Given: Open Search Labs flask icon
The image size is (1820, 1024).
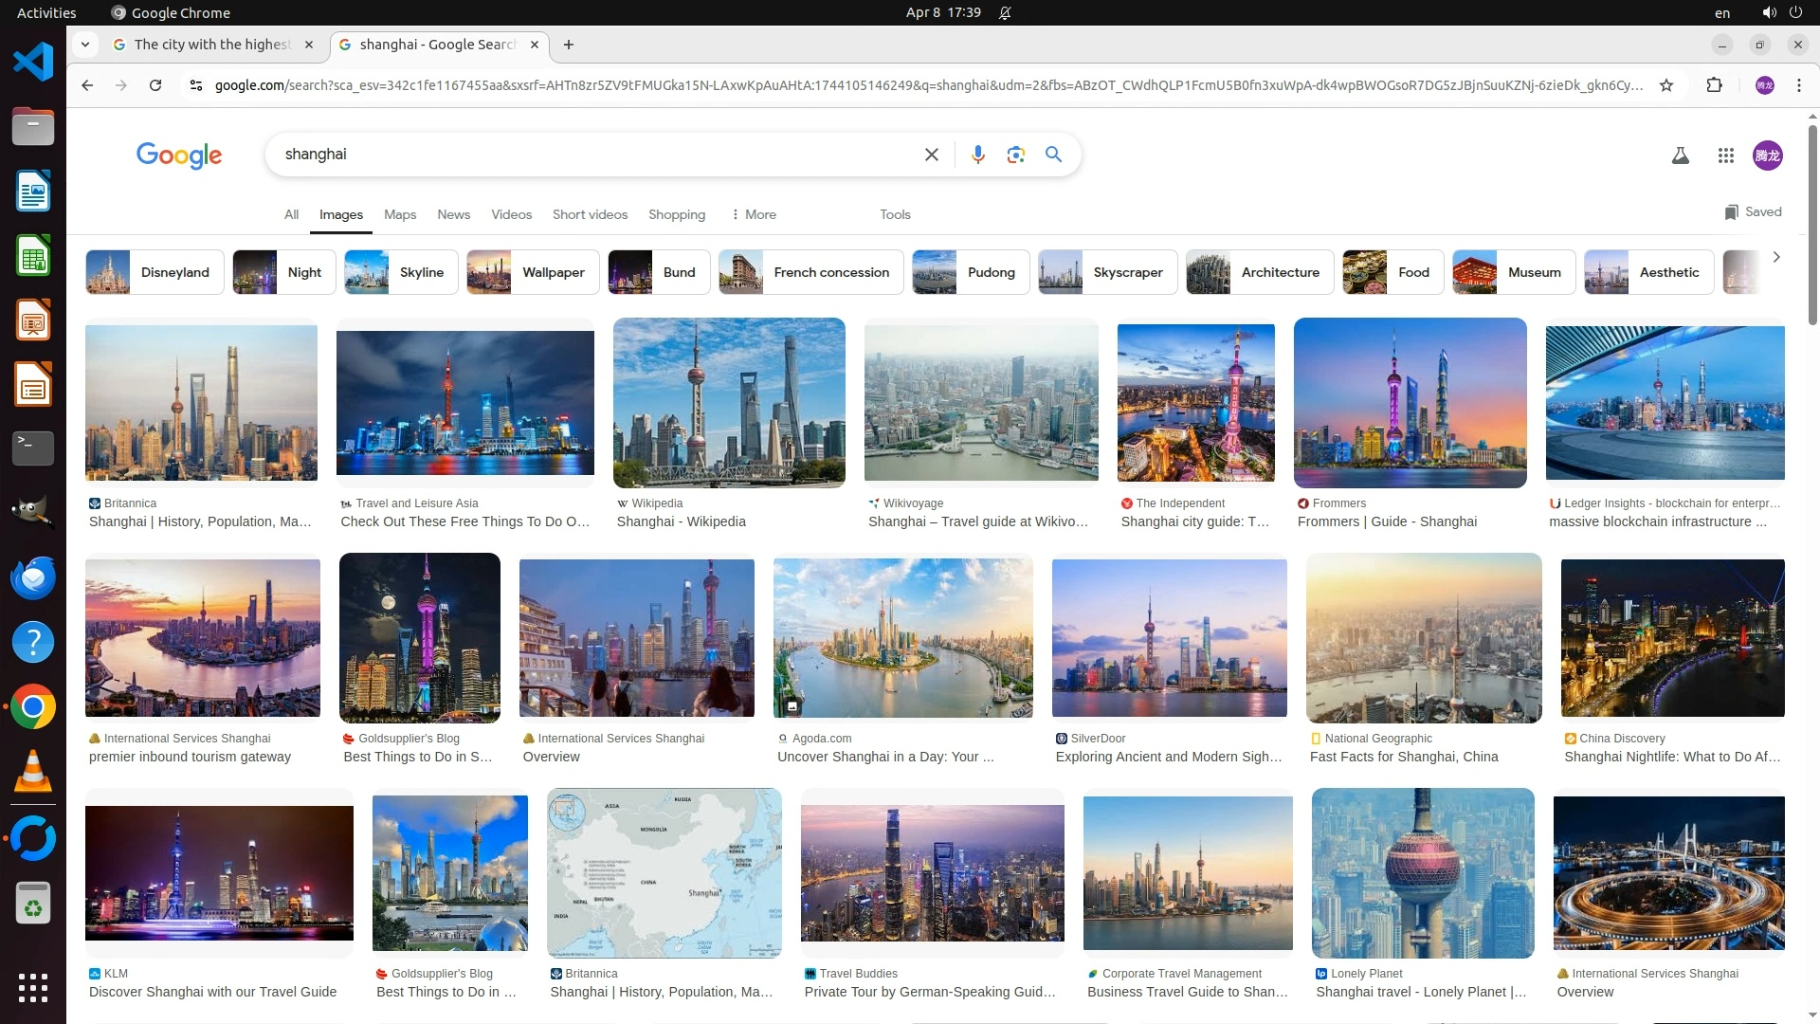Looking at the screenshot, I should pyautogui.click(x=1680, y=155).
